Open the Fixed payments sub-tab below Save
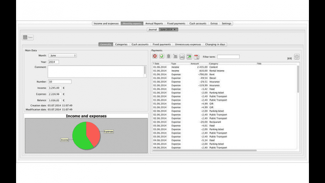 pos(162,44)
